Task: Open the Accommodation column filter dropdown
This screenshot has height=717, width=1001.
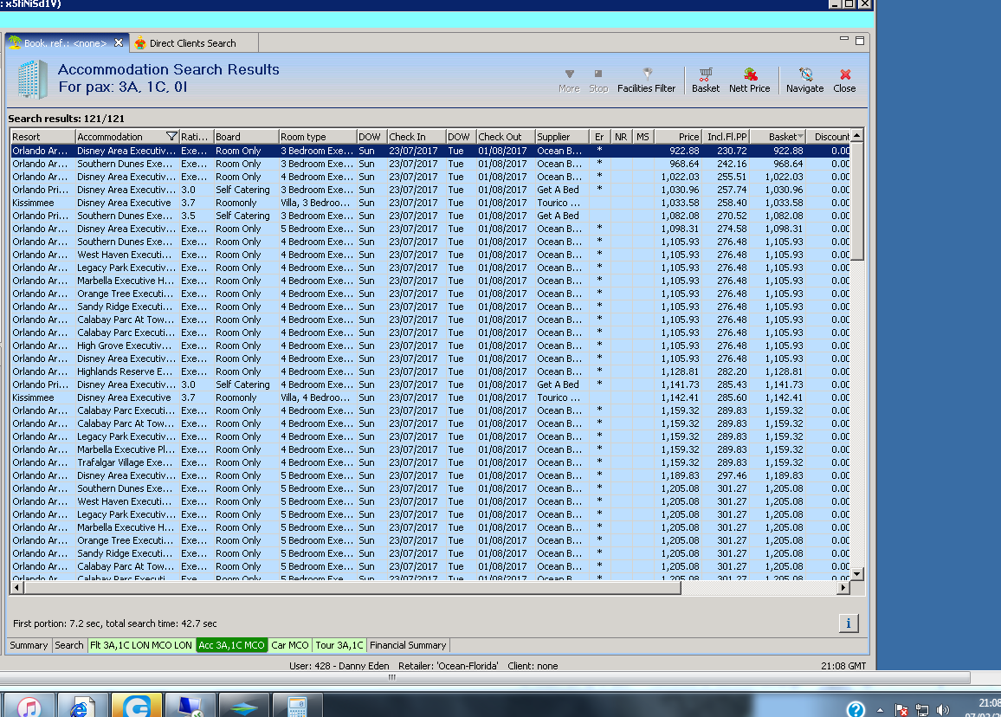Action: pos(171,137)
